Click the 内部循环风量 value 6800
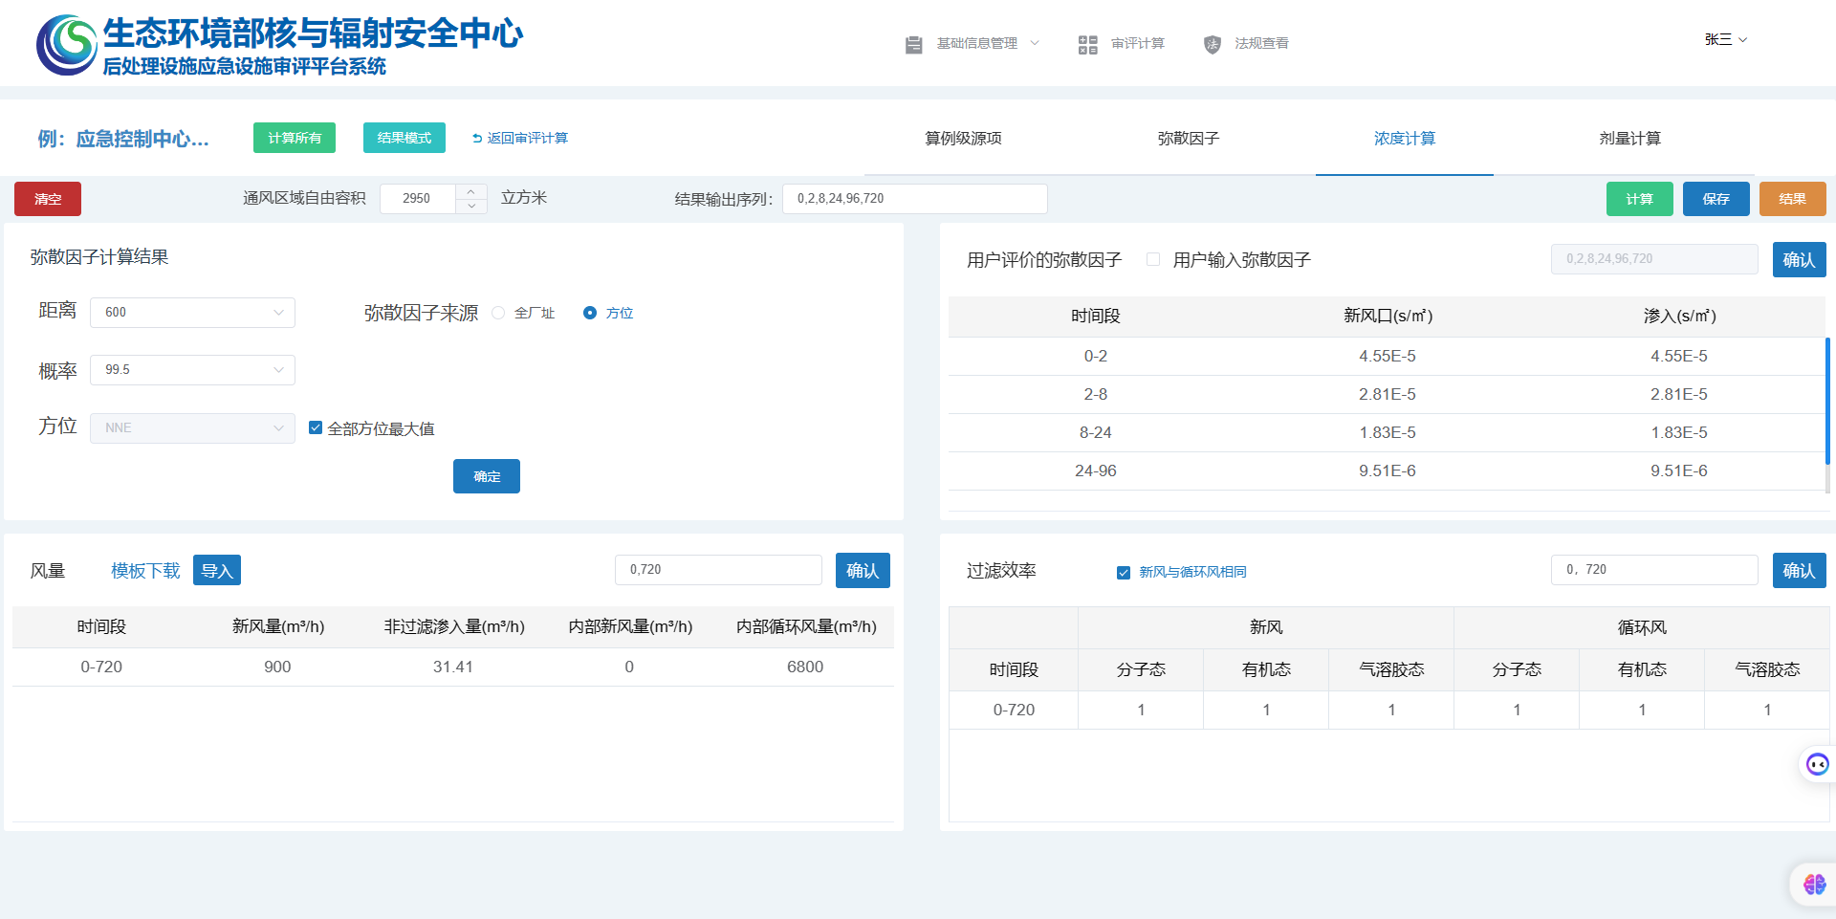Image resolution: width=1836 pixels, height=919 pixels. (805, 667)
